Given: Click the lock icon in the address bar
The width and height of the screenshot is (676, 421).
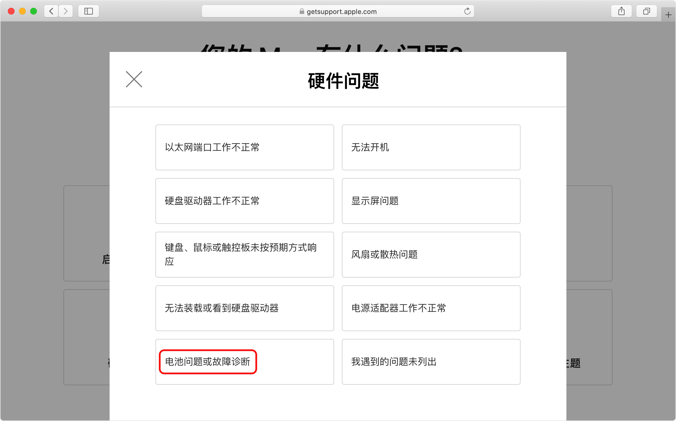Looking at the screenshot, I should (302, 11).
